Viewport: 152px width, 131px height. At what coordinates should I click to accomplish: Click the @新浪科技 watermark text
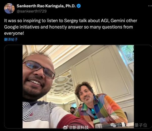(x=79, y=127)
